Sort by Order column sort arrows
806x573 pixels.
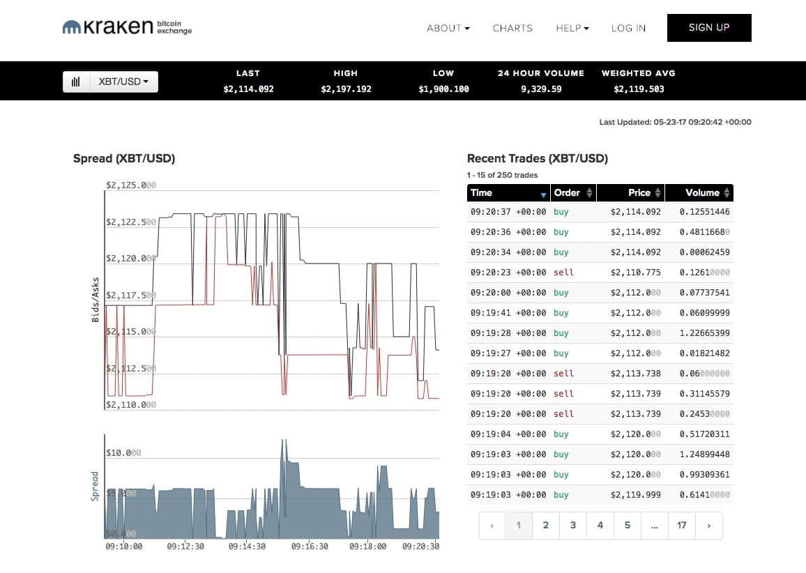coord(588,193)
